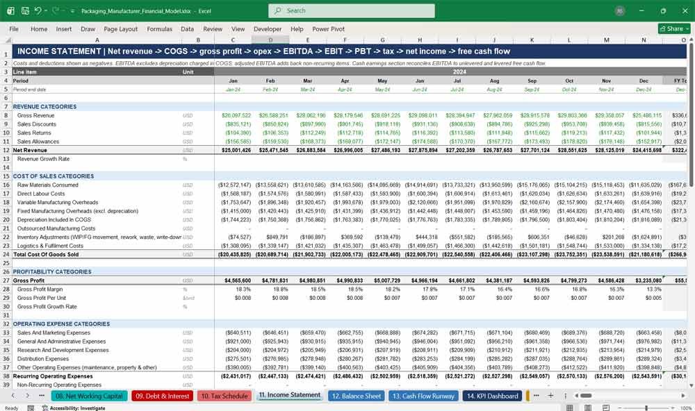The image size is (695, 411).
Task: Click the user account avatar
Action: pyautogui.click(x=620, y=10)
